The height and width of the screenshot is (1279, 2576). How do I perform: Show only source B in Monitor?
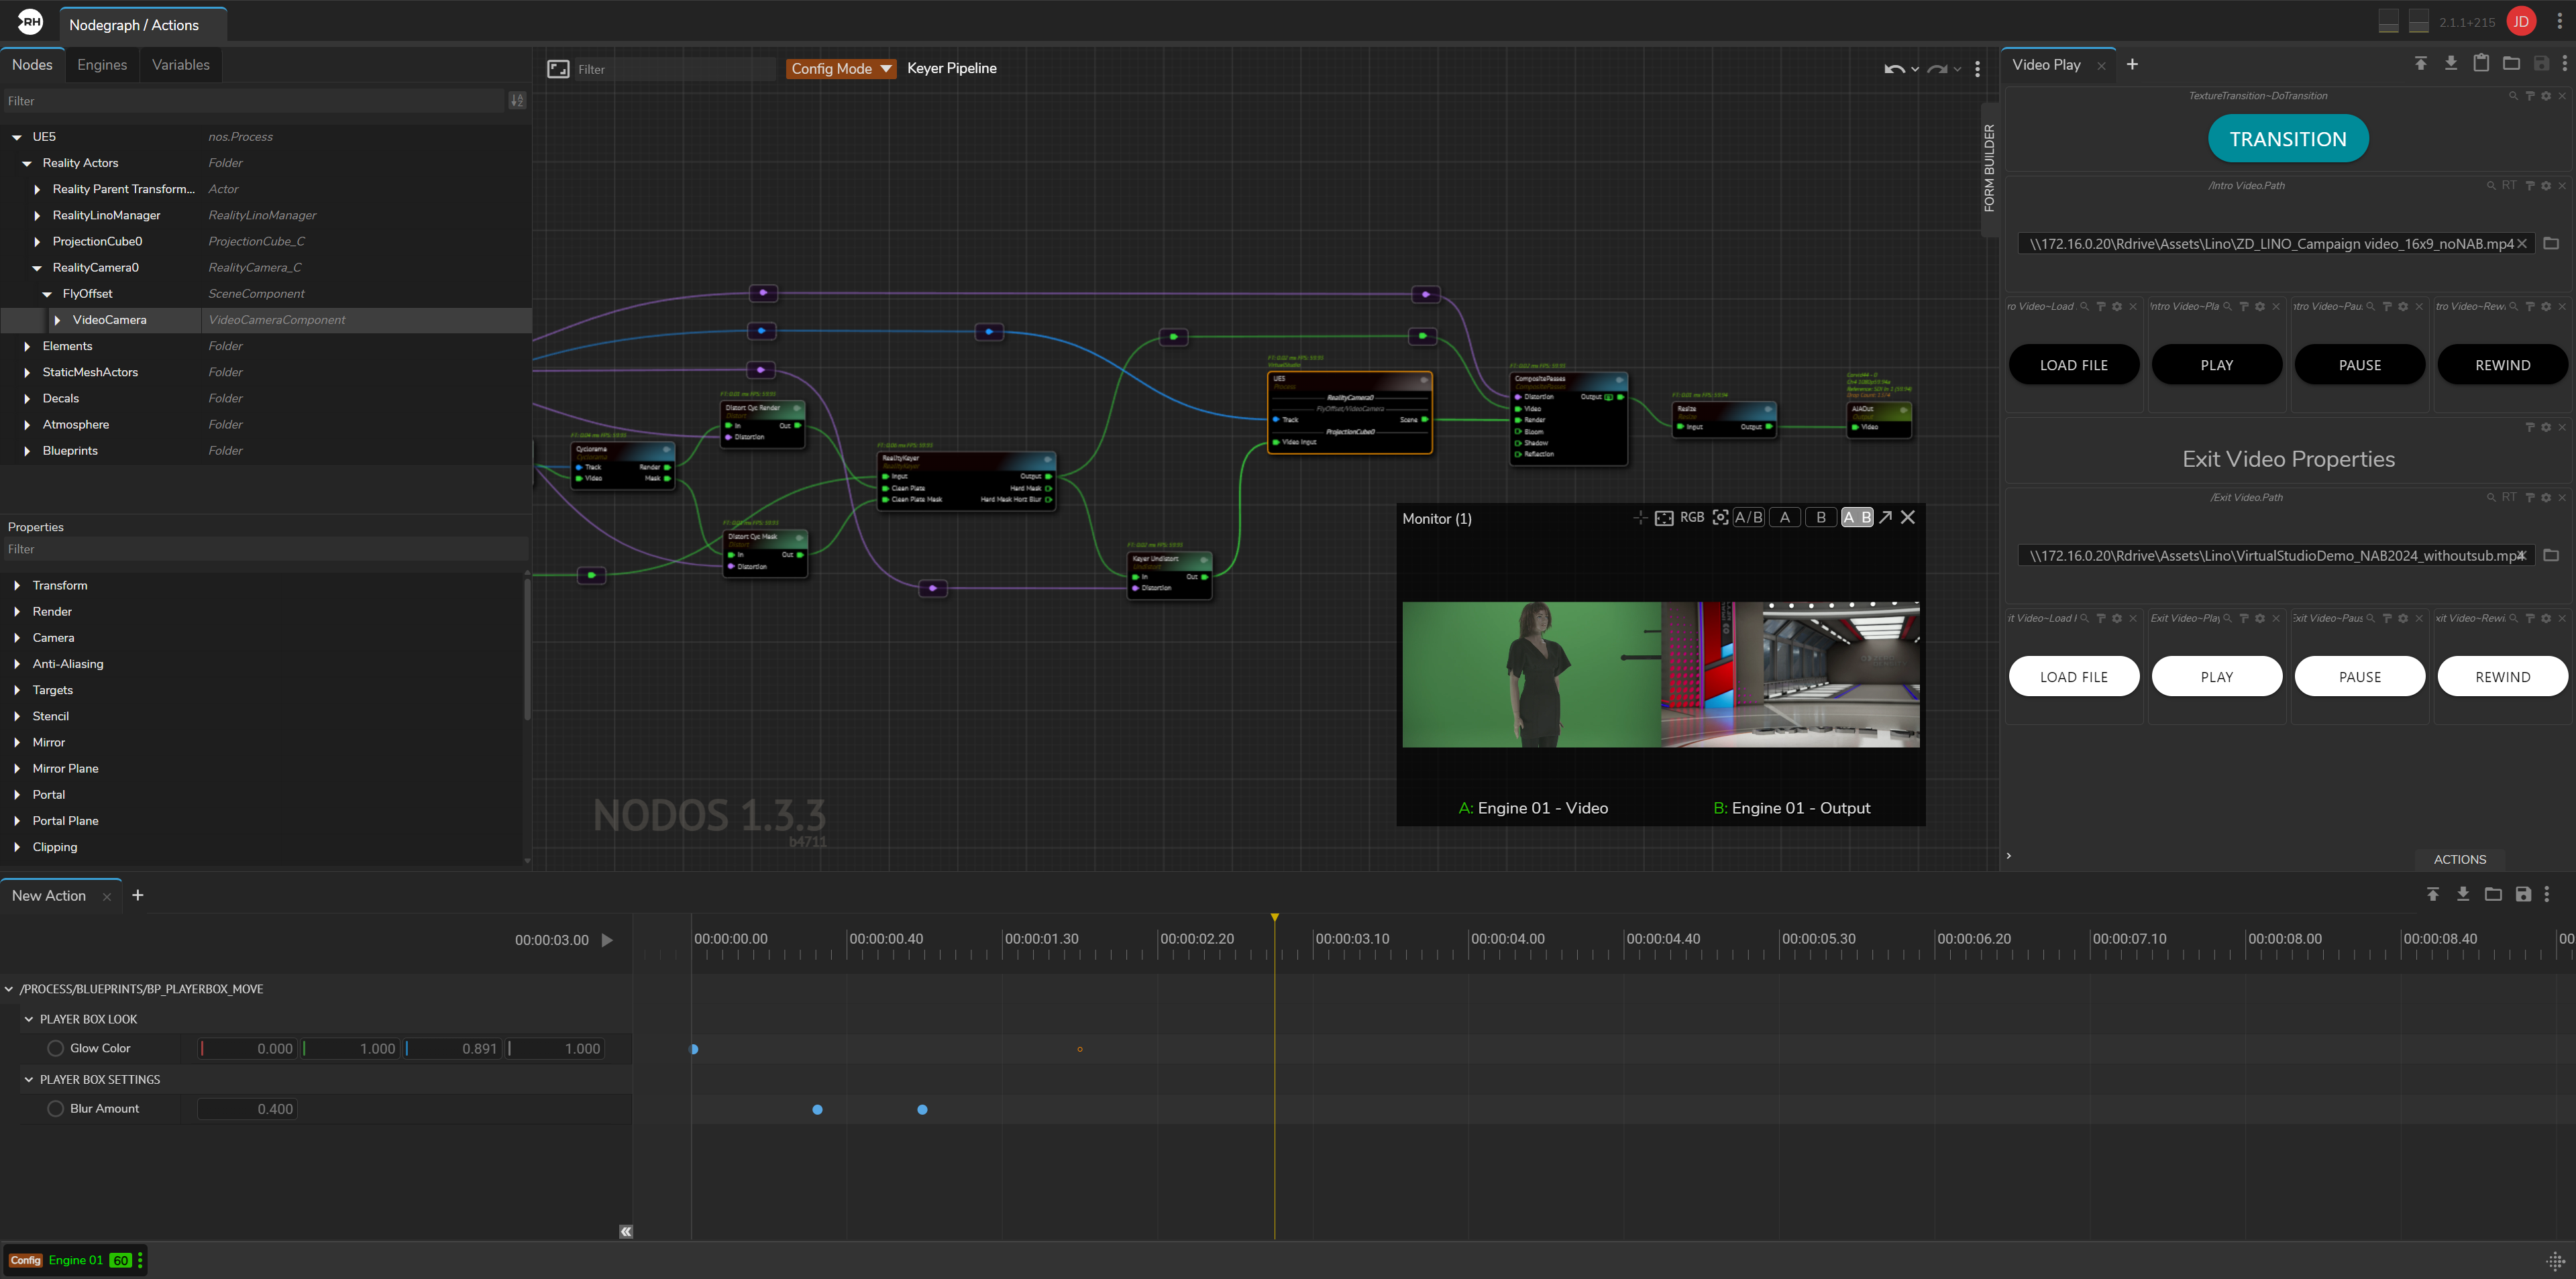coord(1821,517)
